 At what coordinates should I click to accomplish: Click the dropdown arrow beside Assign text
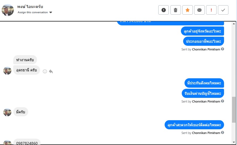point(51,12)
